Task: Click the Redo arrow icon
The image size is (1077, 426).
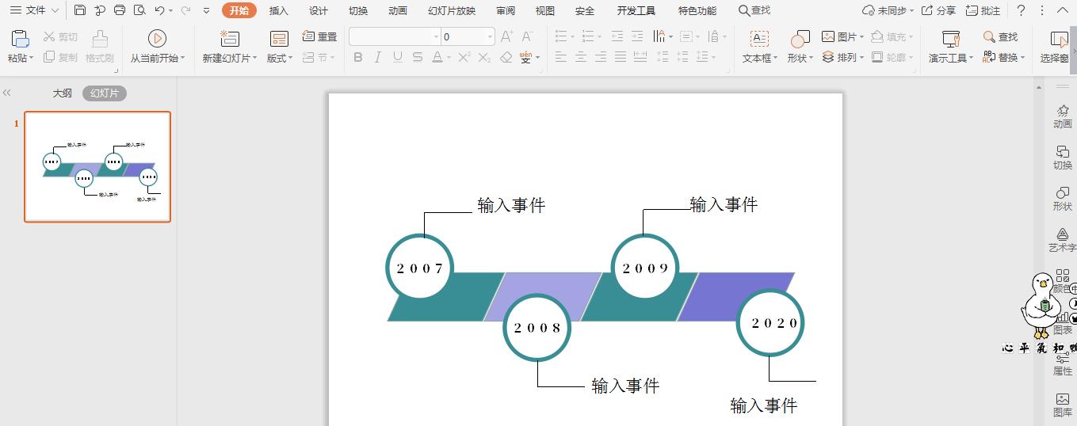Action: [185, 10]
